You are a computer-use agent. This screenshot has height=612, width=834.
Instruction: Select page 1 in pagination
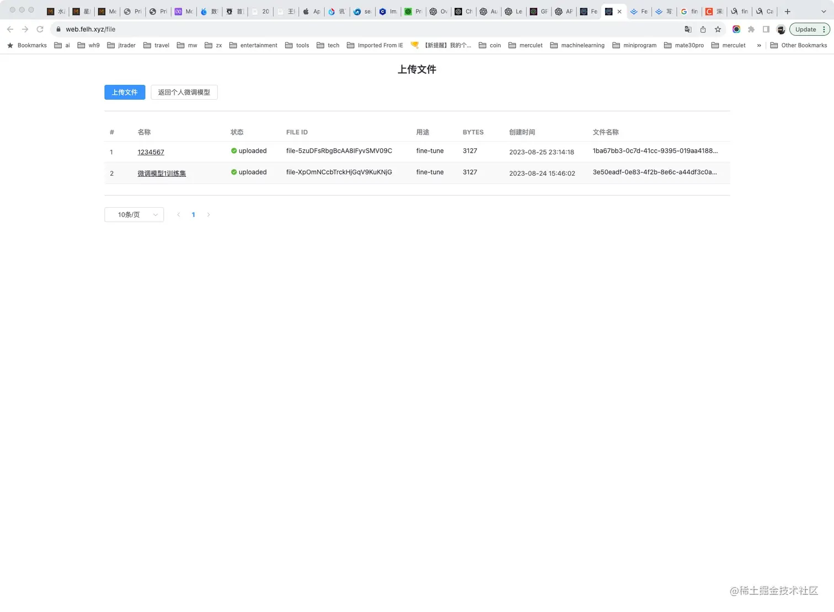coord(193,215)
